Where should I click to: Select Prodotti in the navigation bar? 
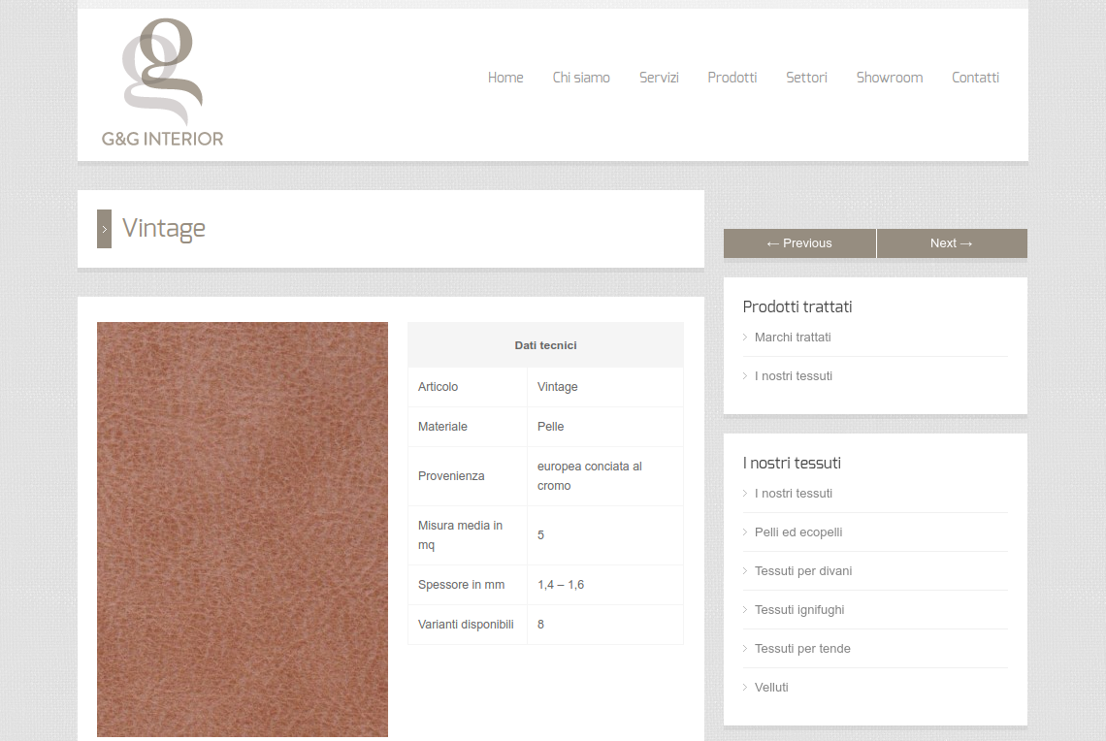(732, 78)
